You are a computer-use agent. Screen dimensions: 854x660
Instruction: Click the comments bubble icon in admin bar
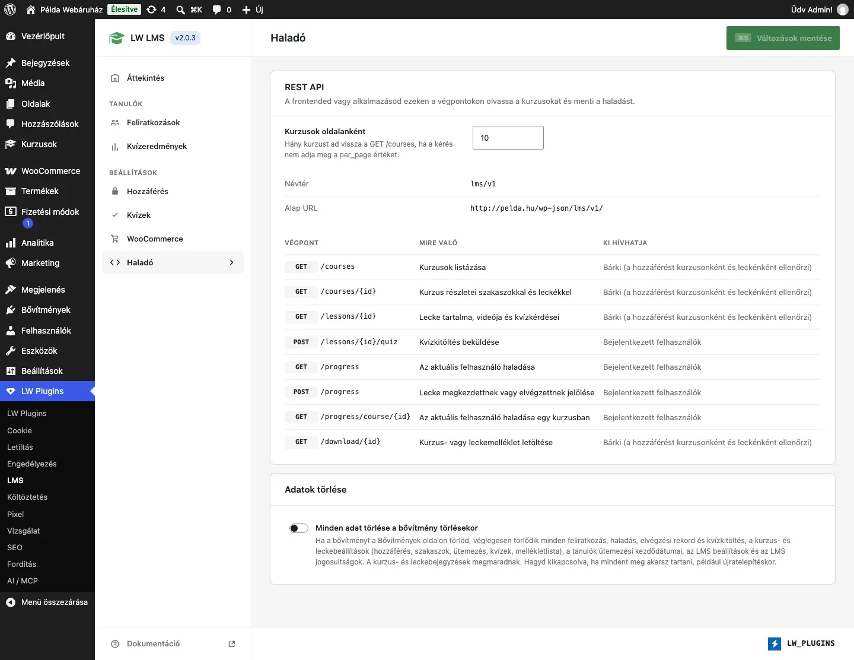click(216, 9)
